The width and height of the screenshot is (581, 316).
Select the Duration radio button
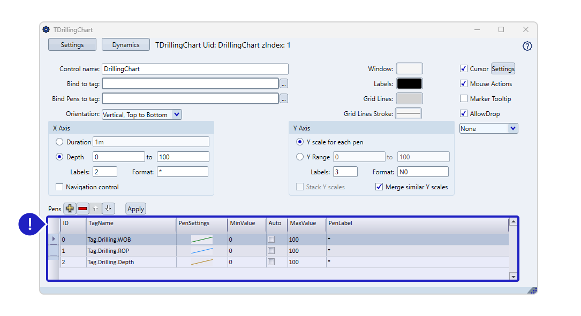pos(59,142)
